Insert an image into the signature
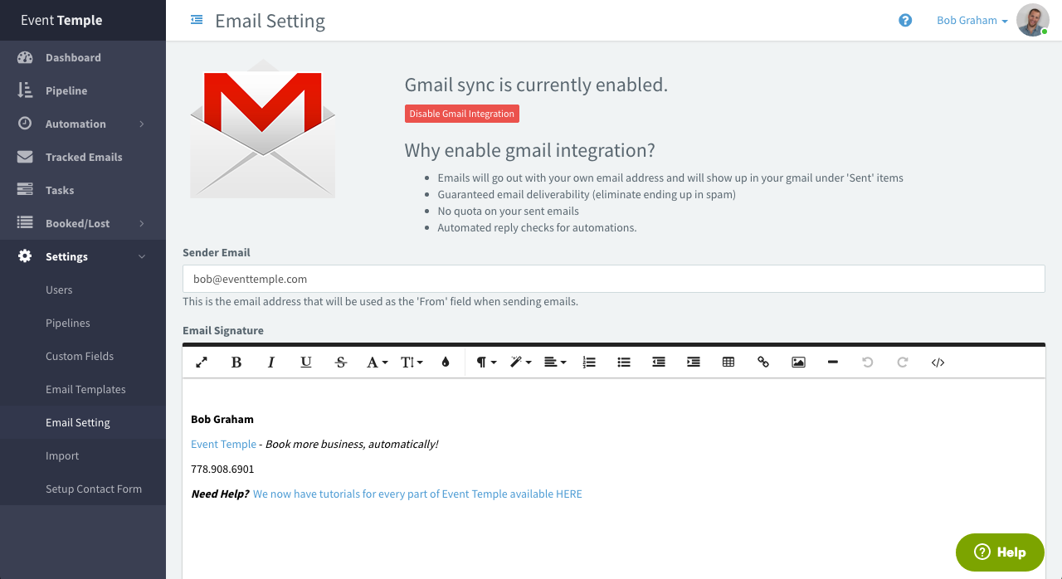The image size is (1062, 579). (x=798, y=362)
